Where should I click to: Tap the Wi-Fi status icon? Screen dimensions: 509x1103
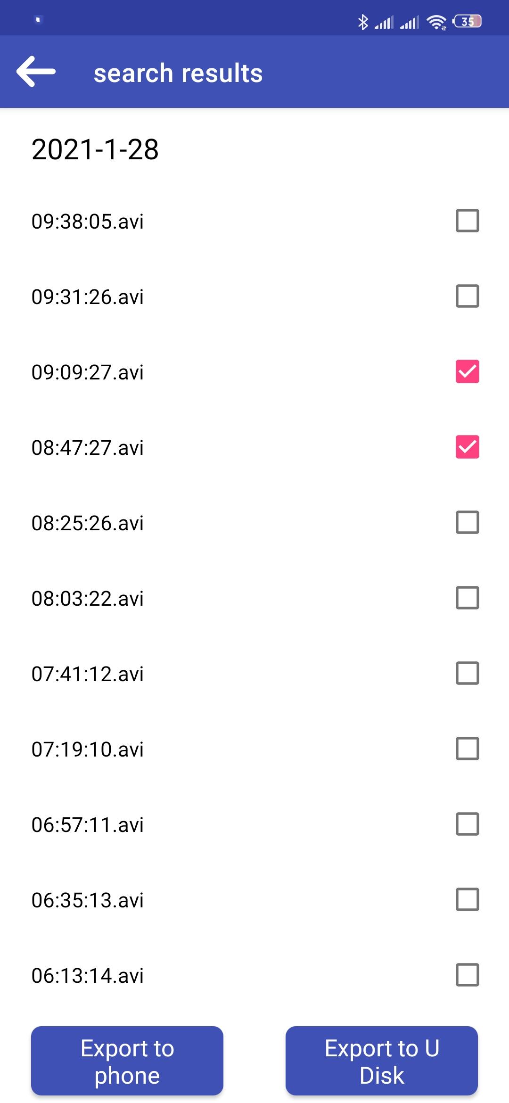[436, 22]
